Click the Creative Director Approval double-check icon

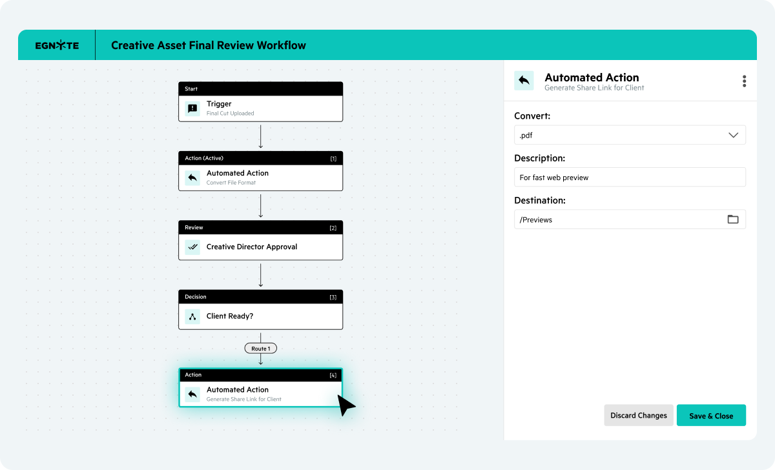point(192,247)
